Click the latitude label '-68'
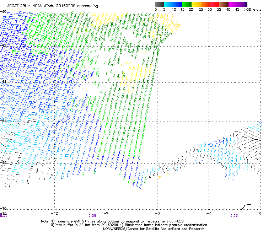This screenshot has height=231, width=263. (x=3, y=162)
